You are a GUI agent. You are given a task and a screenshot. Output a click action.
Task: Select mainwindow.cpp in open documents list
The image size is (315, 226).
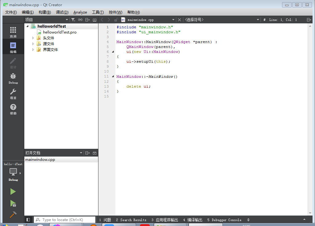(61, 160)
